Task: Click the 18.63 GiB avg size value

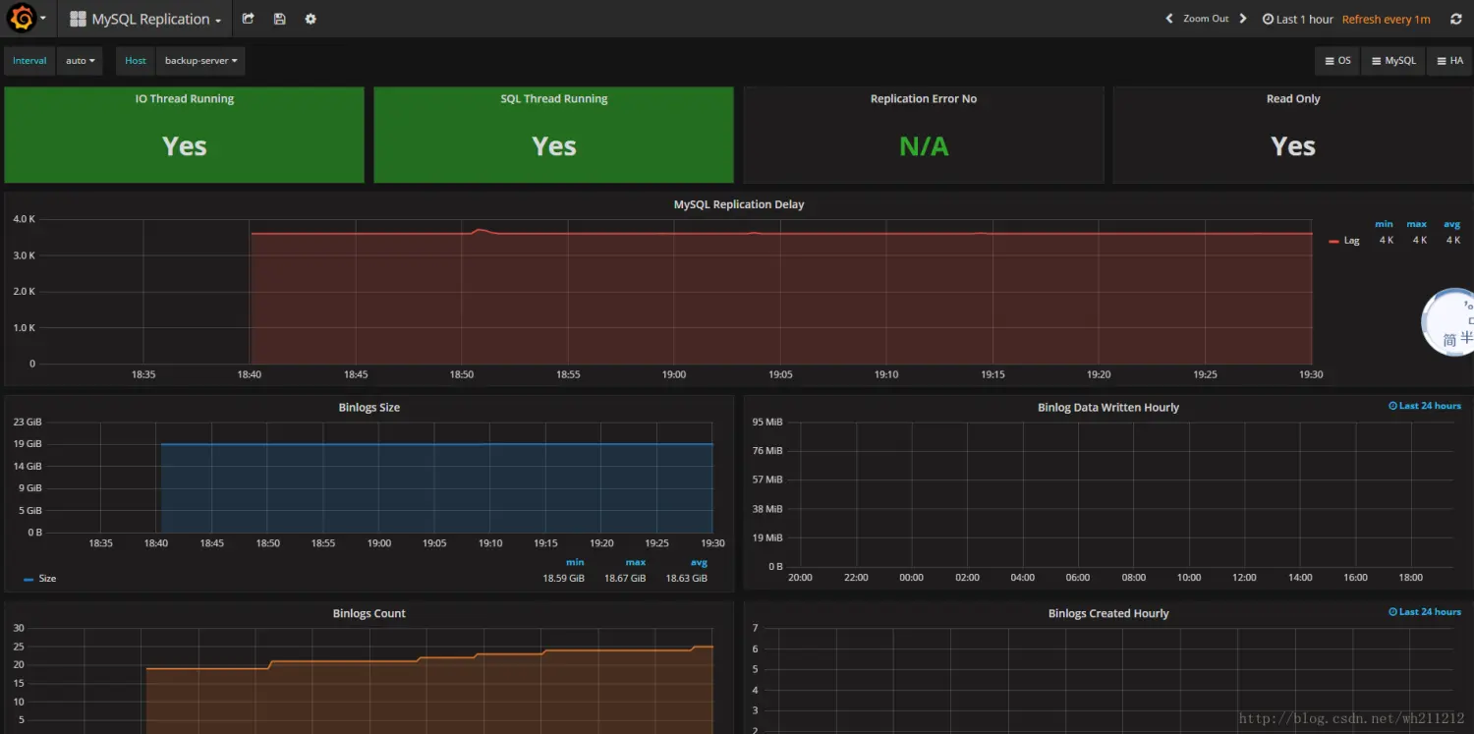Action: point(687,579)
